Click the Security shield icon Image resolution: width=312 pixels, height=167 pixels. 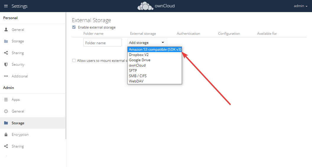(x=6, y=65)
